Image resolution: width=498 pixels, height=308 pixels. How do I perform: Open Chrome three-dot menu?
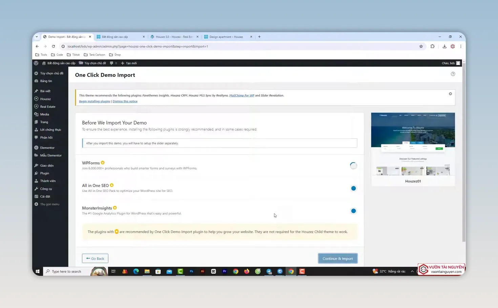(x=461, y=46)
